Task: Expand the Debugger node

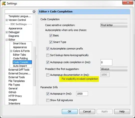Action: [x=7, y=32]
